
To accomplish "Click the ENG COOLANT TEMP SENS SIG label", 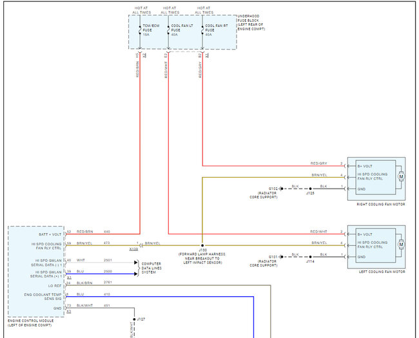I will 43,297.
